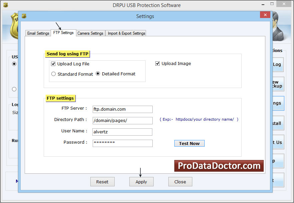
Task: Close the Settings dialog with the Close button
Action: click(x=180, y=182)
